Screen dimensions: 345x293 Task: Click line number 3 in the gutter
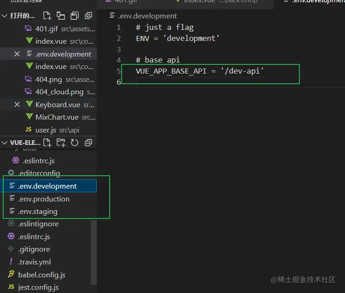(x=118, y=49)
